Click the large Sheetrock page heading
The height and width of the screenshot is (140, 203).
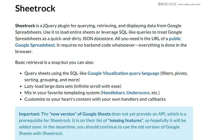(x=35, y=8)
